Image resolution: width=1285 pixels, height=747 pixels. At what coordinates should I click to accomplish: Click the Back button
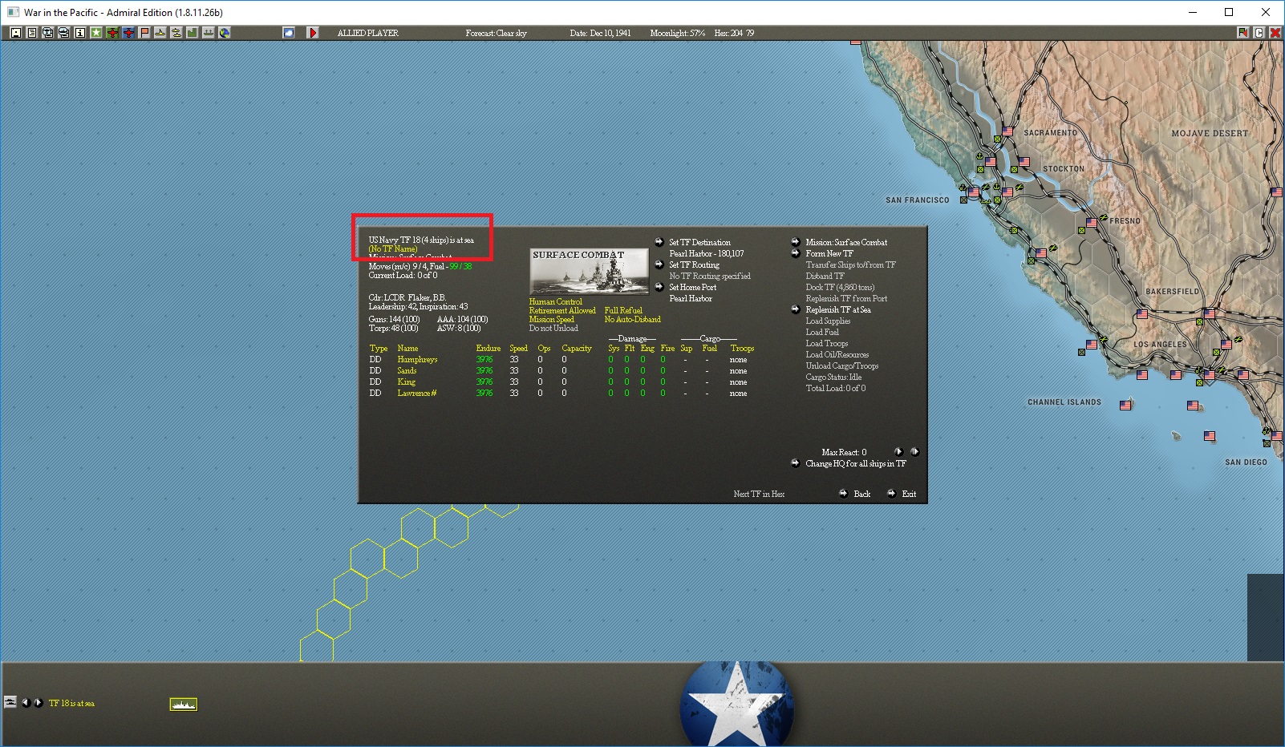862,494
